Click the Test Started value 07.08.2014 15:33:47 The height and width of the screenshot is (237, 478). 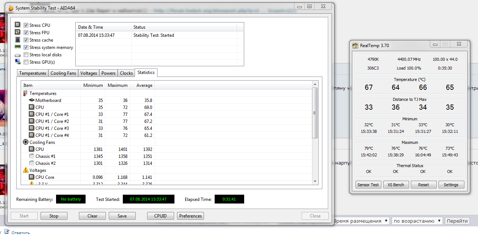148,199
